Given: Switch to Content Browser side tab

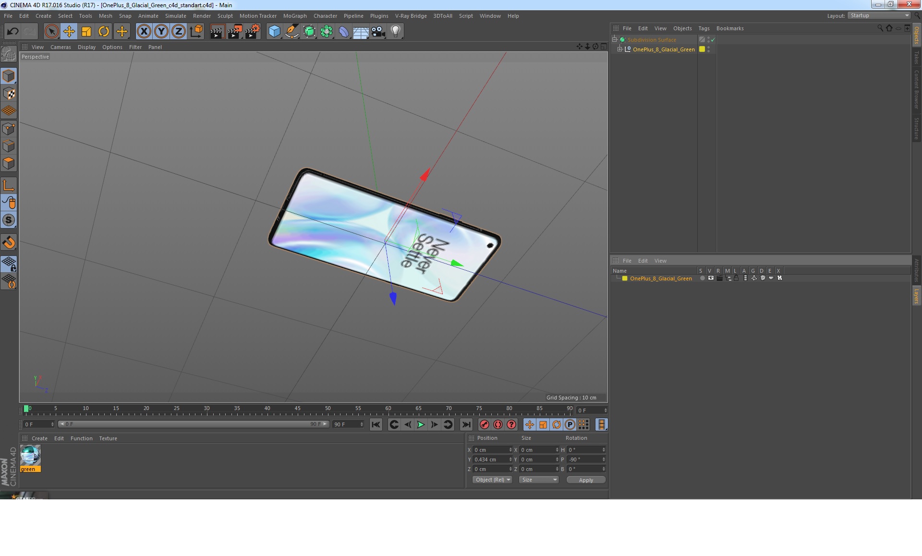Looking at the screenshot, I should (x=916, y=89).
